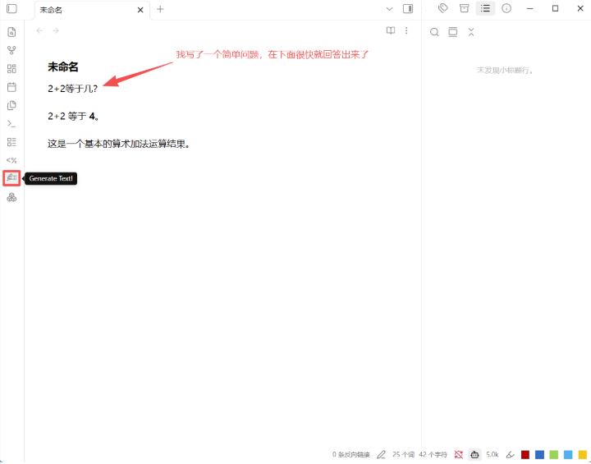The height and width of the screenshot is (464, 591).
Task: Pick the yellow color swatch
Action: pos(583,455)
